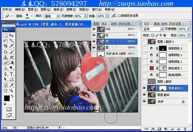This screenshot has height=132, width=193.
Task: Show the 背景 副本 2蒙版 channel
Action: coord(94,54)
